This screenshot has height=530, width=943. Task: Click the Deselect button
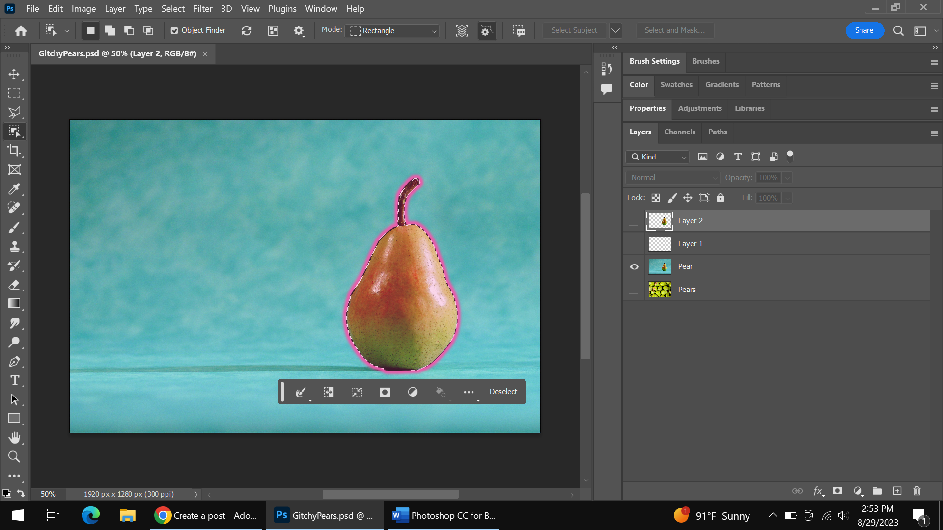click(x=503, y=391)
